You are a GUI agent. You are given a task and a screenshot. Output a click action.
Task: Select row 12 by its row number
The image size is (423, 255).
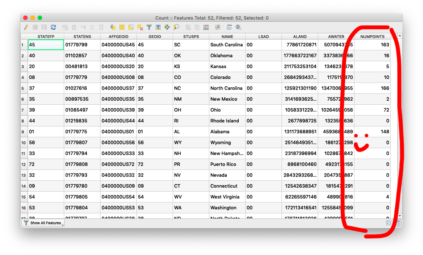24,164
